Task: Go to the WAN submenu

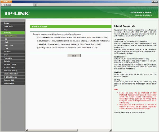Action: click(12, 42)
